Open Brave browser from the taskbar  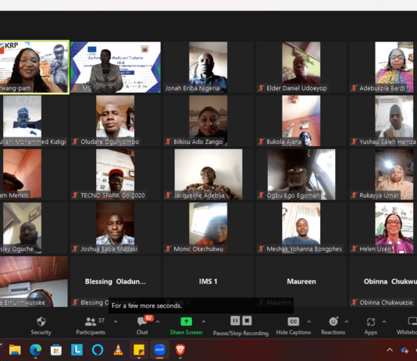[x=180, y=350]
